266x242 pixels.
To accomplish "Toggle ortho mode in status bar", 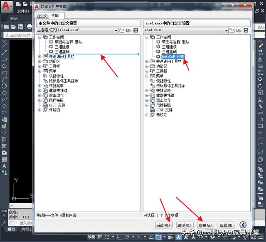I will [120, 237].
